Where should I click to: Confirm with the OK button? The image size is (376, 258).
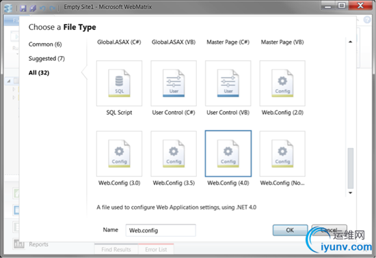click(x=290, y=230)
